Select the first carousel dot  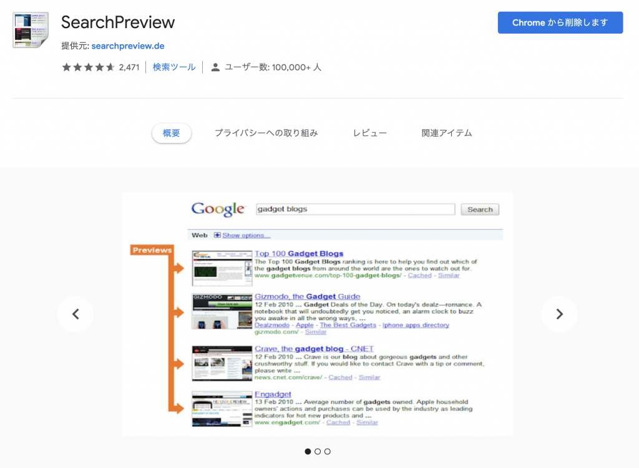click(x=308, y=451)
